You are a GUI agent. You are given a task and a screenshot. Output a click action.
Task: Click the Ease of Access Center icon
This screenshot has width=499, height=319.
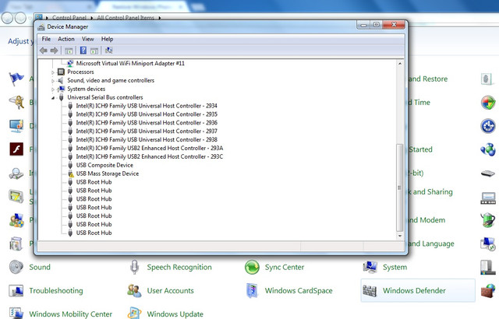[x=488, y=126]
